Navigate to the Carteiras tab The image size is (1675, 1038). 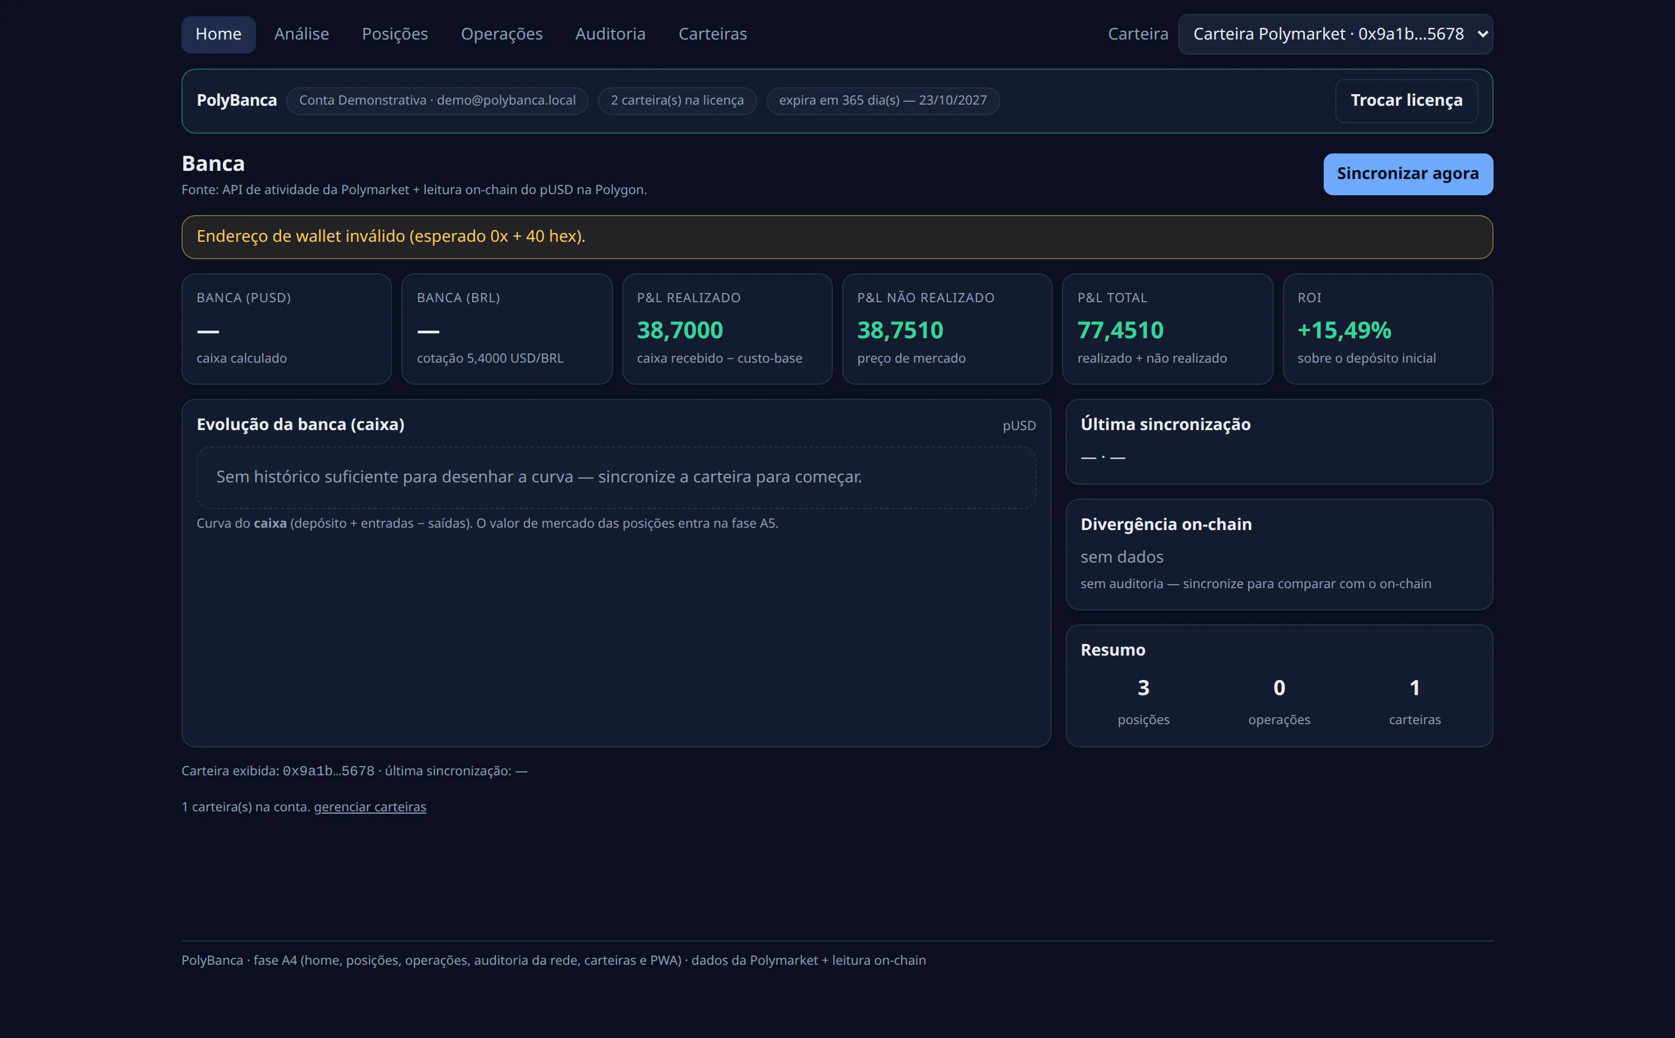712,34
